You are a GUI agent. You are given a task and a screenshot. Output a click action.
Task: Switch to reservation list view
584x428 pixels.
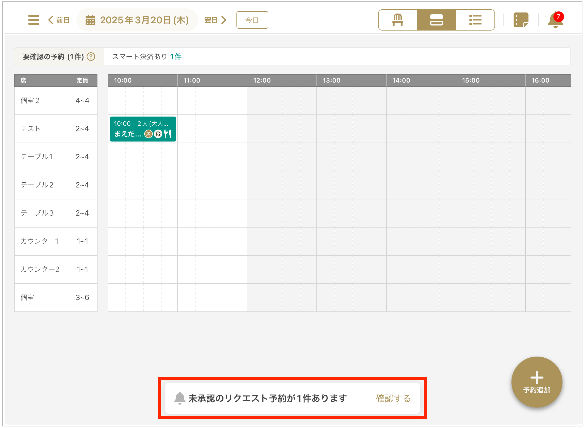point(475,20)
